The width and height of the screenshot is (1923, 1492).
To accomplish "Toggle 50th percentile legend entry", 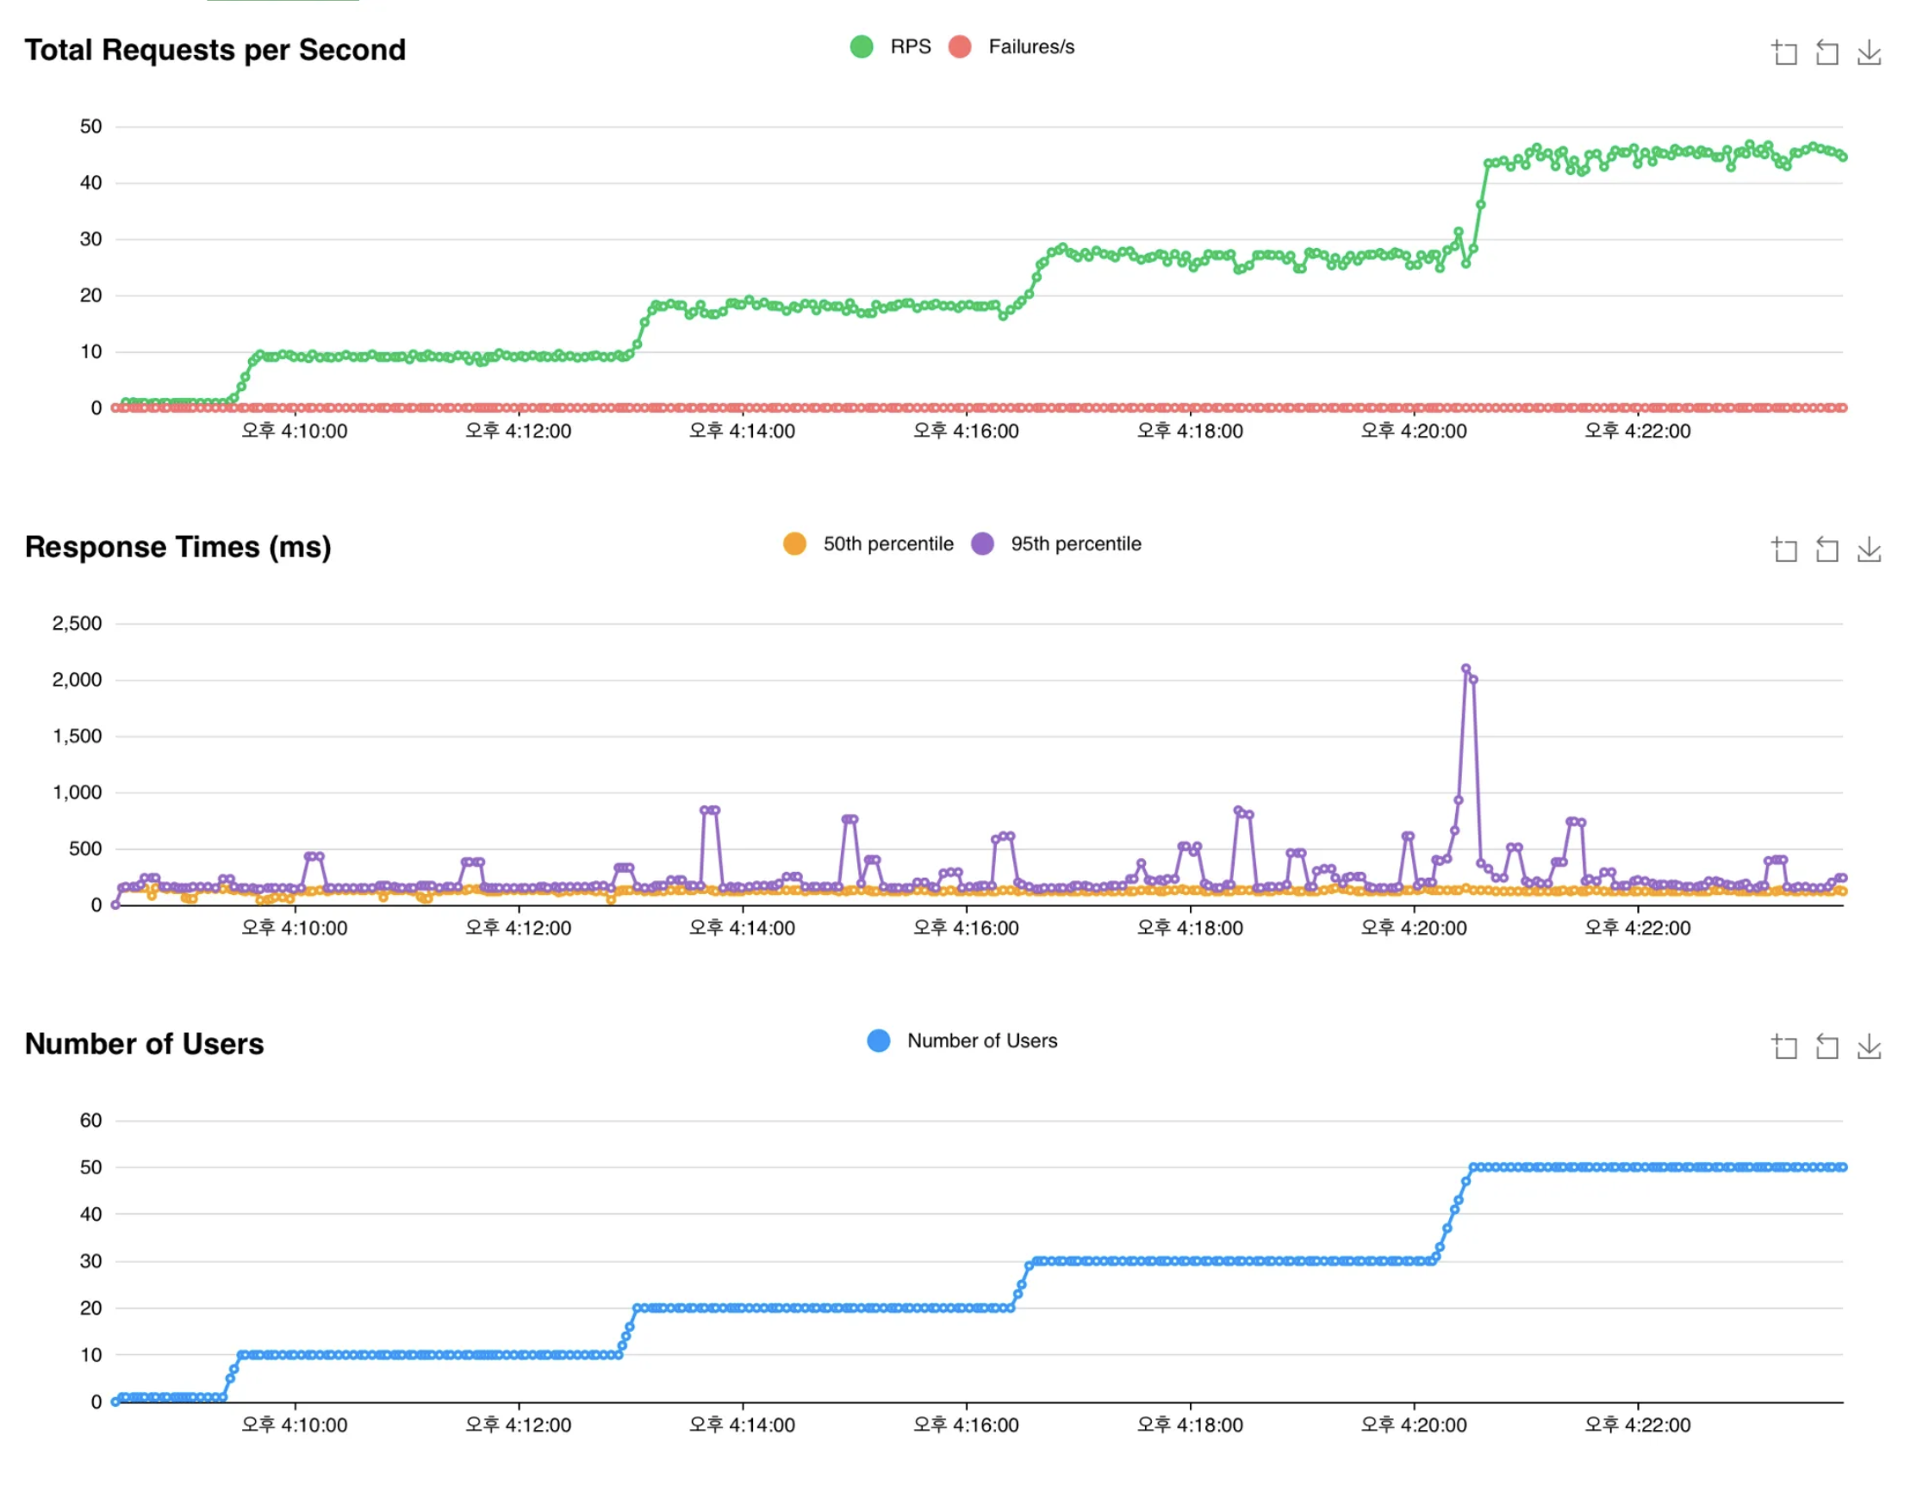I will coord(887,544).
